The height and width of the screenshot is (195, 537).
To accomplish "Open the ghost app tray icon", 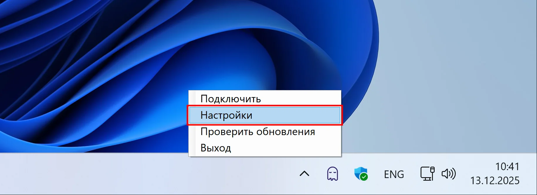I will pos(332,174).
